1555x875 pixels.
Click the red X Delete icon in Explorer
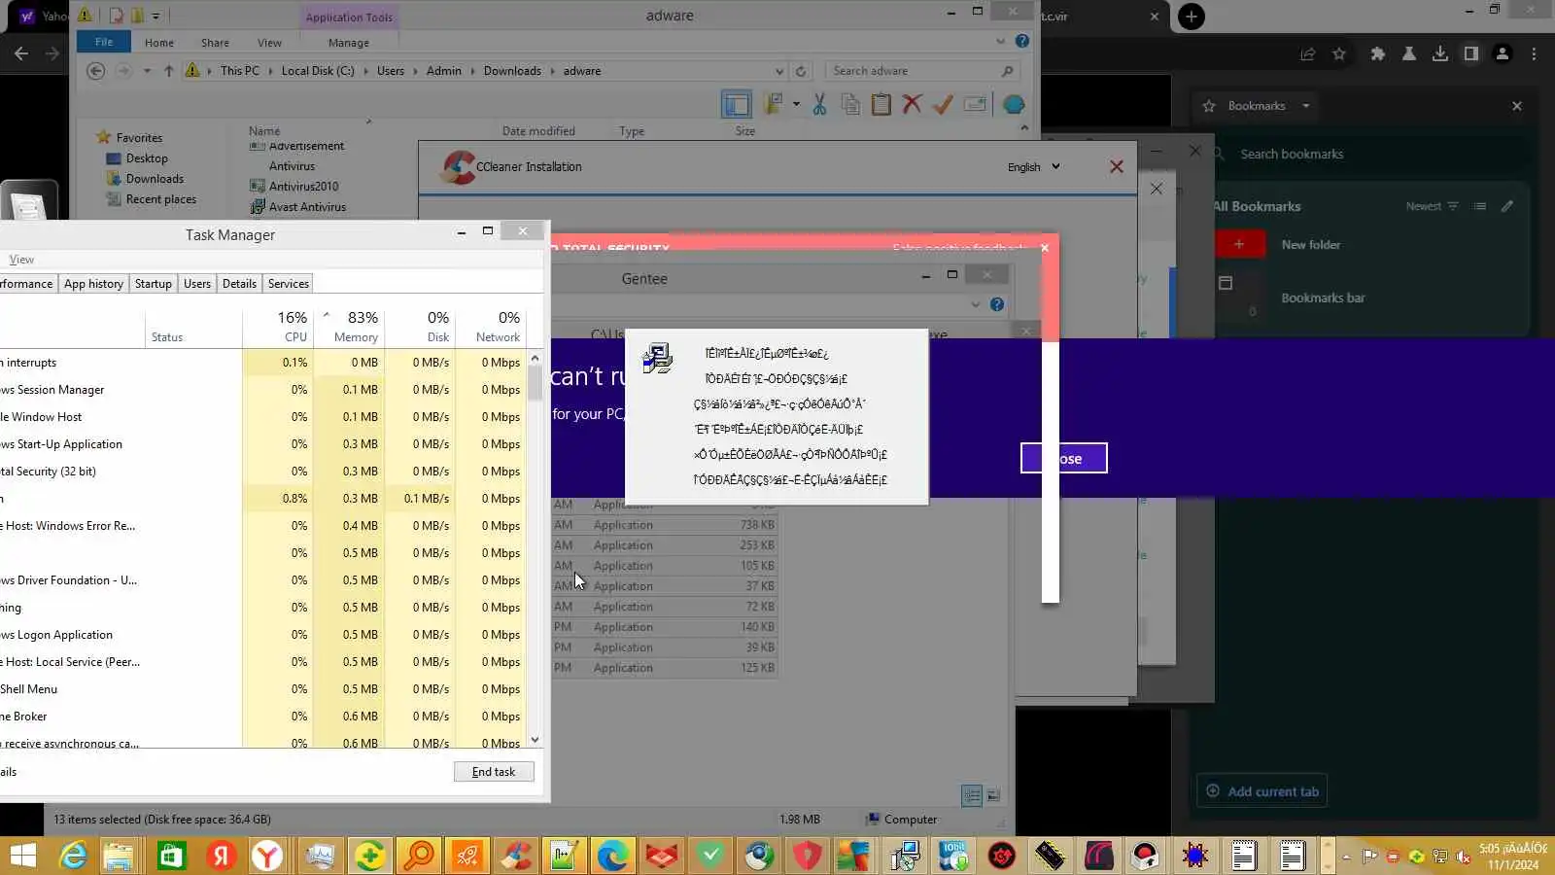coord(912,105)
